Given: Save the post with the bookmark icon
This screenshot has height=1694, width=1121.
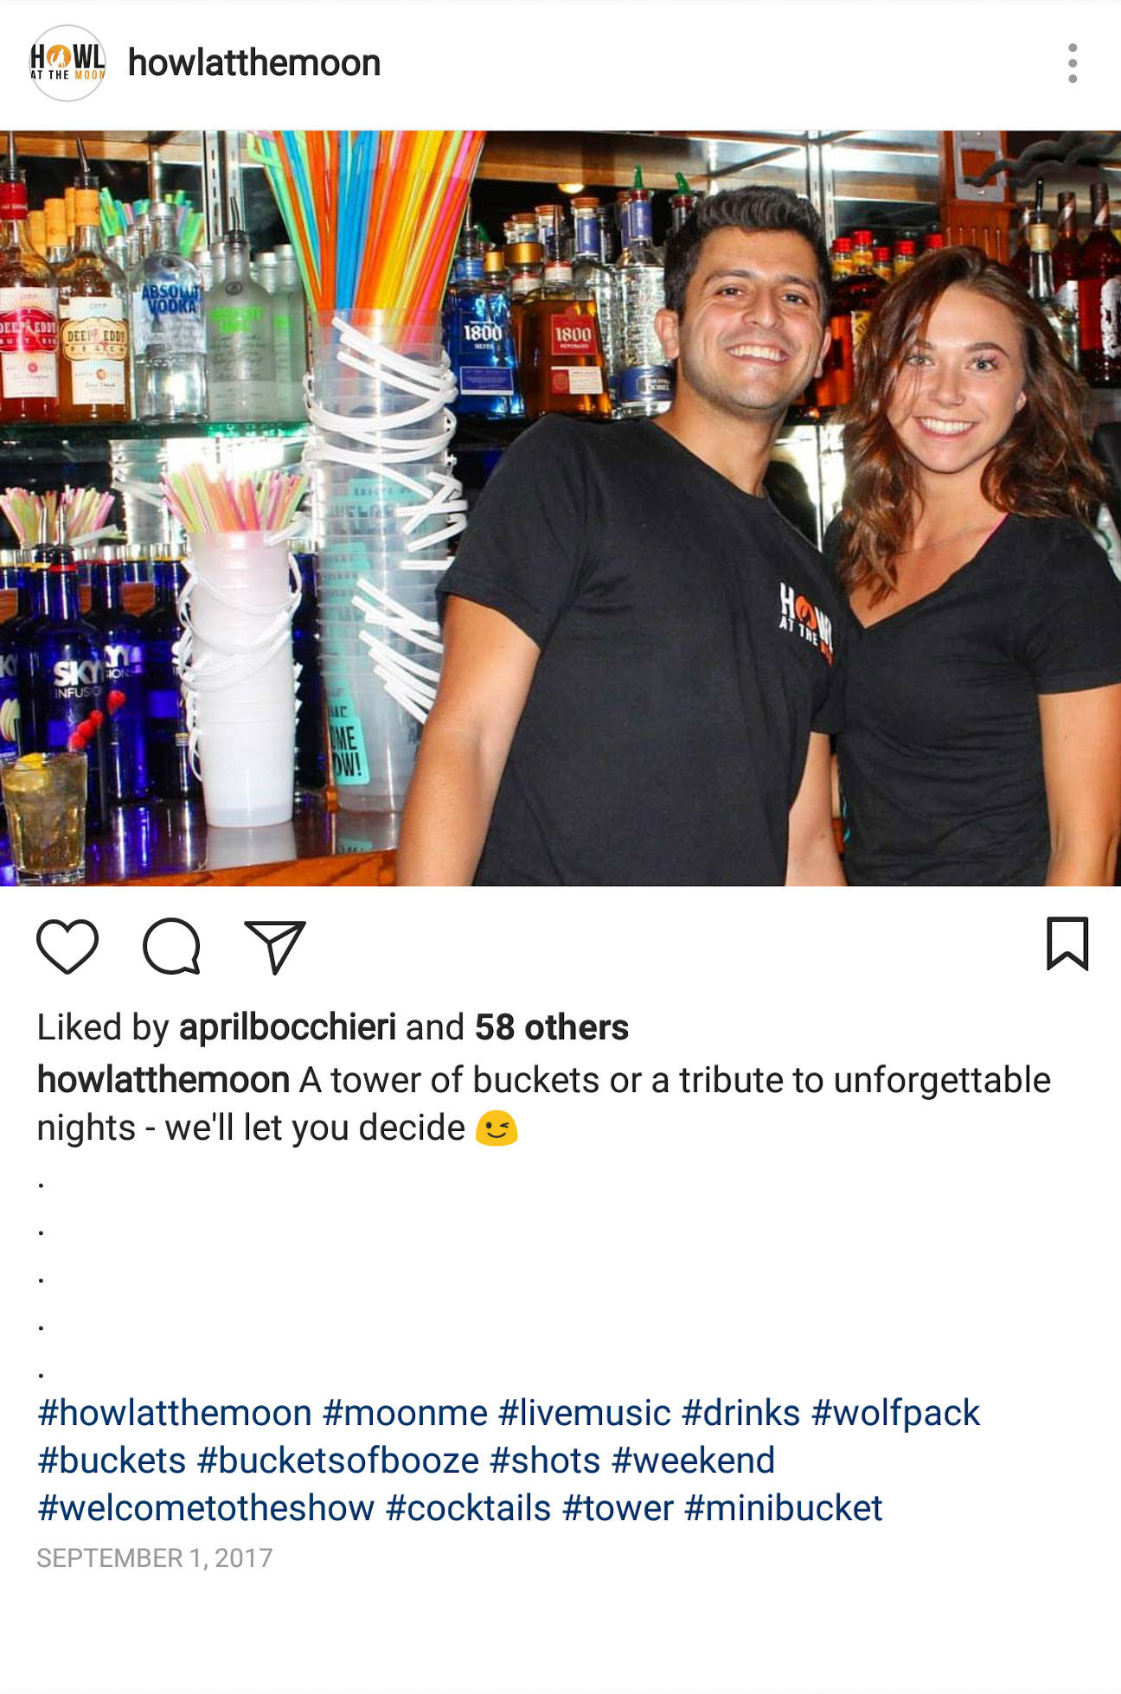Looking at the screenshot, I should click(x=1067, y=943).
